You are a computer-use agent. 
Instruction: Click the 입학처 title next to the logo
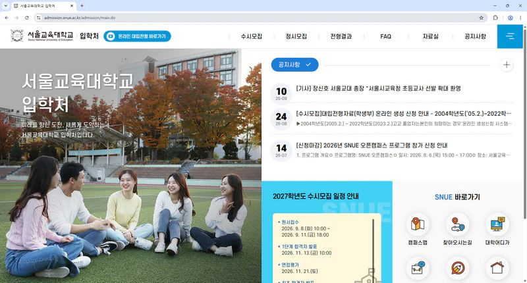89,36
